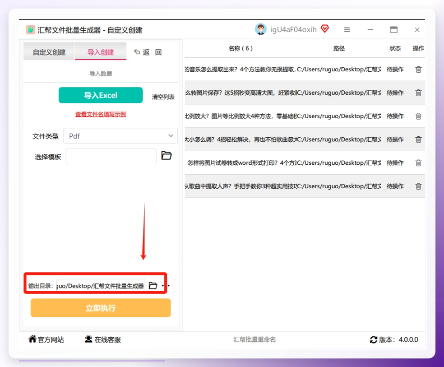Browse for a template file folder icon

(166, 155)
